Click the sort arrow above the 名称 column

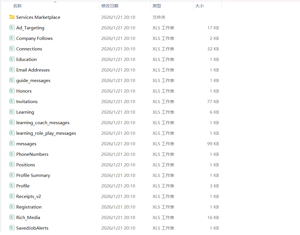(55, 2)
